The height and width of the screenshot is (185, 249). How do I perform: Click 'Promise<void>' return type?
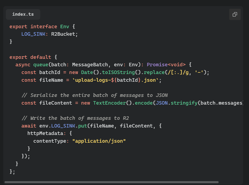[x=166, y=65]
